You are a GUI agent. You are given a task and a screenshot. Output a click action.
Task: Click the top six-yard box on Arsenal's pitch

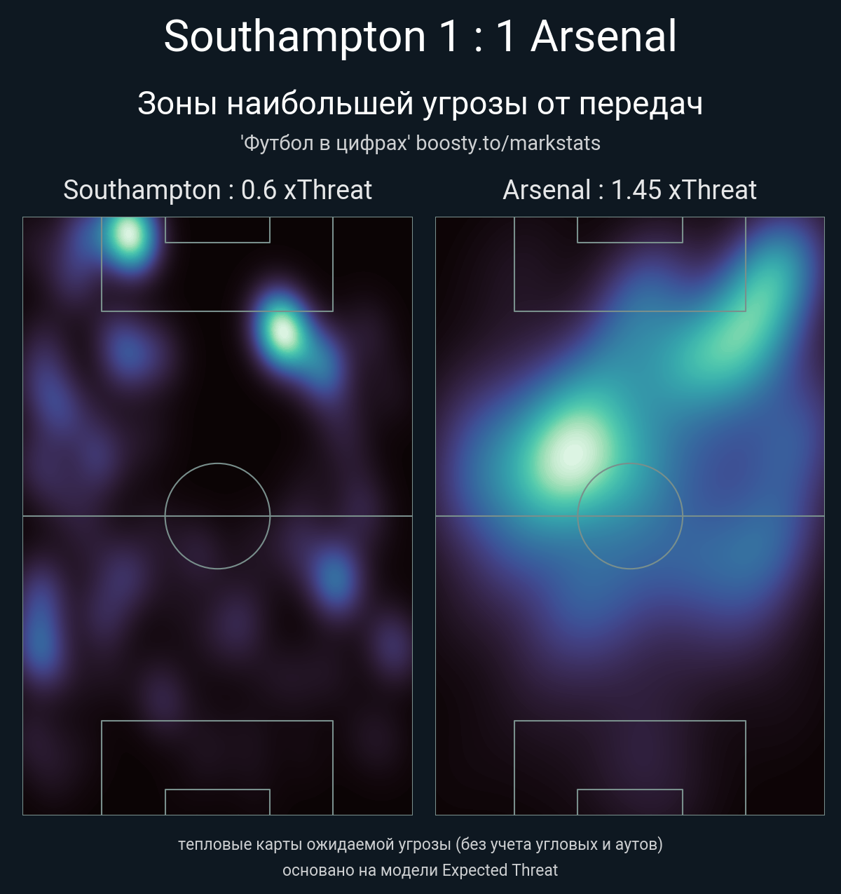[x=629, y=230]
